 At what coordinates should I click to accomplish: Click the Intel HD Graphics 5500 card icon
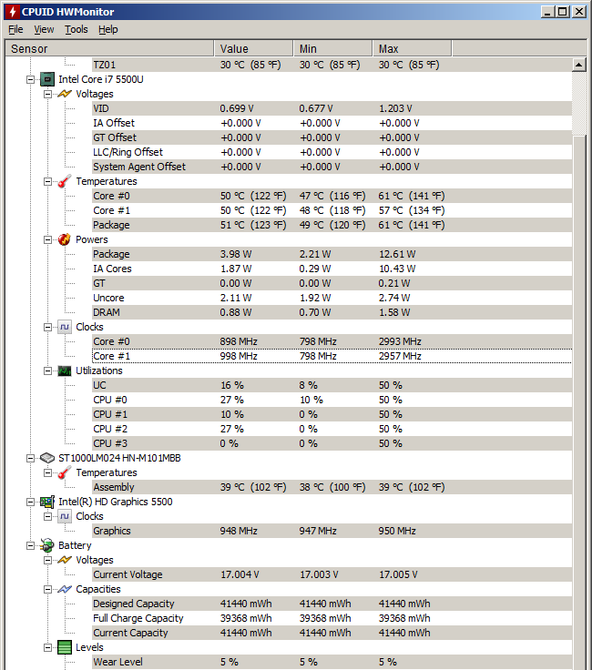point(47,502)
